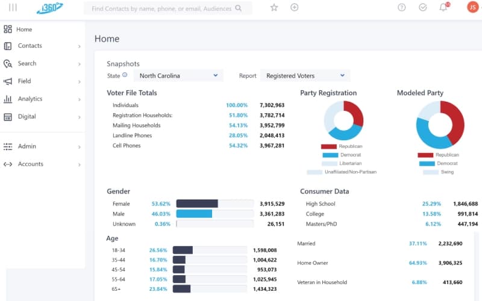Open the Report dropdown showing Registered Voters
The height and width of the screenshot is (301, 482).
[305, 76]
